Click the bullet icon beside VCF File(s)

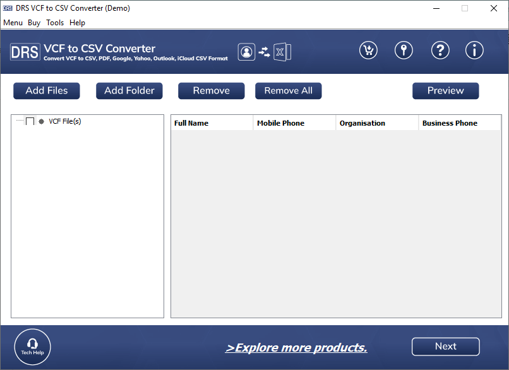pyautogui.click(x=41, y=121)
